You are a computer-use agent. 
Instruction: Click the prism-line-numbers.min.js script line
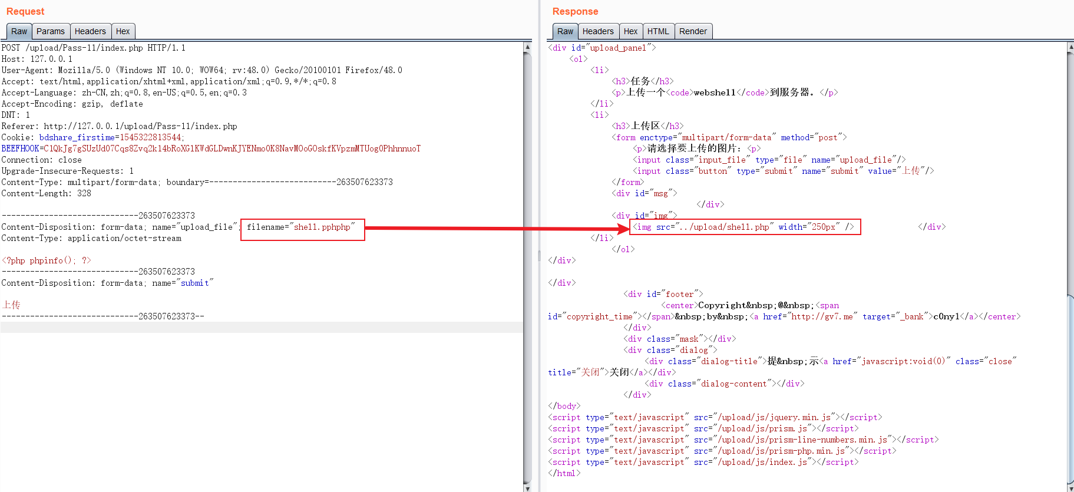743,440
